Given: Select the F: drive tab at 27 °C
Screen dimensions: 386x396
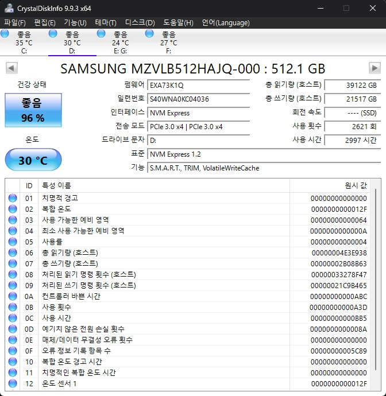Looking at the screenshot, I should (169, 42).
